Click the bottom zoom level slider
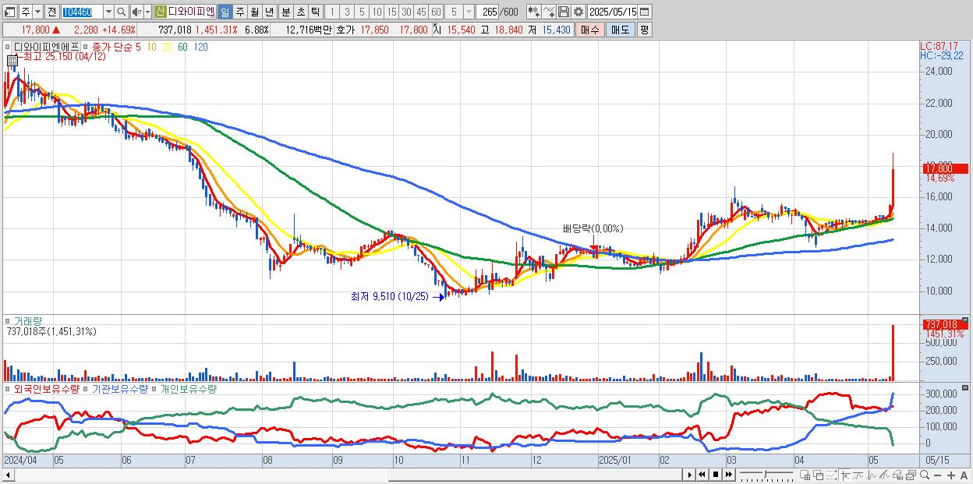This screenshot has height=484, width=973. 767,475
